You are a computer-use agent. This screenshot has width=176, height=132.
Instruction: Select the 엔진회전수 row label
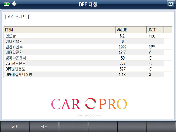[x=14, y=47]
